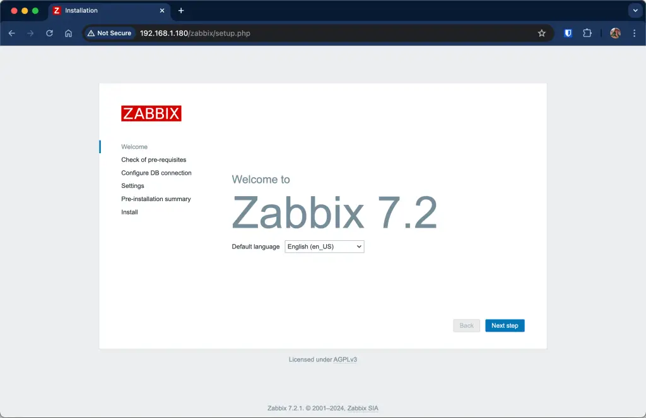
Task: Select the Pre-installation summary step
Action: click(x=156, y=199)
